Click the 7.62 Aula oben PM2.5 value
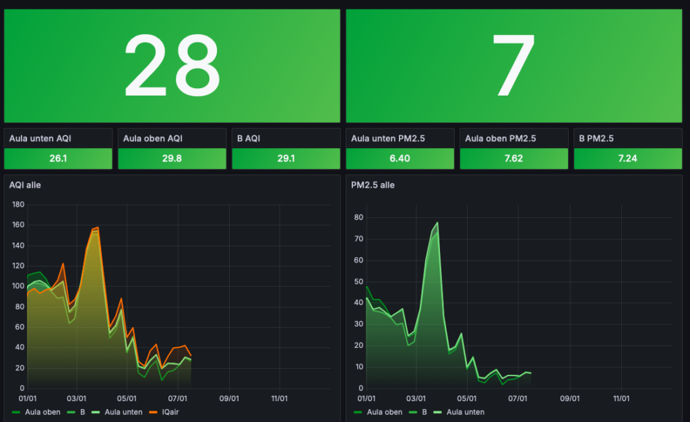This screenshot has width=690, height=422. (x=514, y=159)
